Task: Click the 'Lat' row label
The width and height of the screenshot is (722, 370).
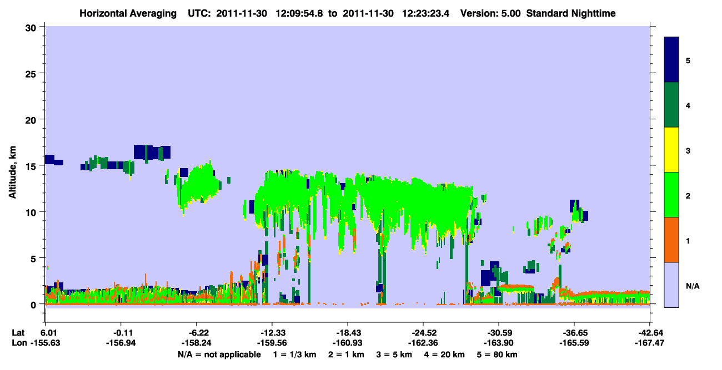Action: pyautogui.click(x=18, y=332)
